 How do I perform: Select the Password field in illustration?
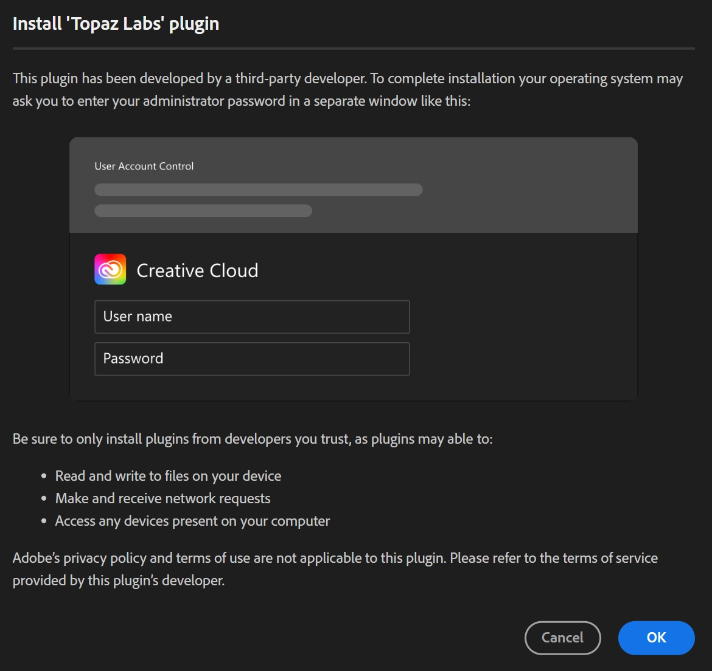(x=252, y=359)
